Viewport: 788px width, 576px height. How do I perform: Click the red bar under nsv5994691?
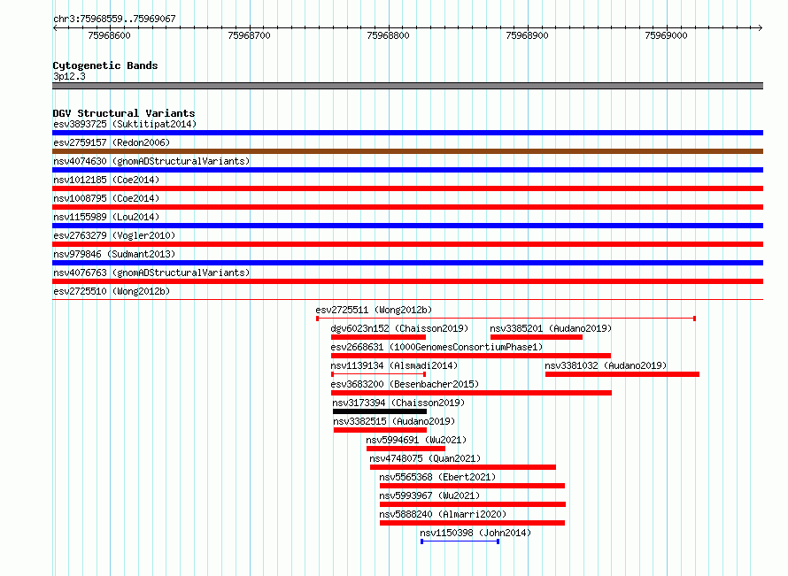coord(406,449)
